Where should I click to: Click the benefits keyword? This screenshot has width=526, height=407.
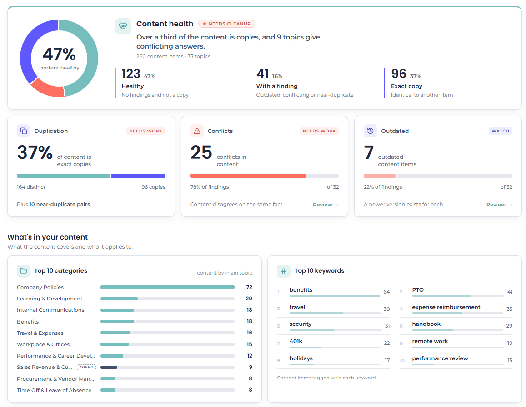tap(301, 290)
